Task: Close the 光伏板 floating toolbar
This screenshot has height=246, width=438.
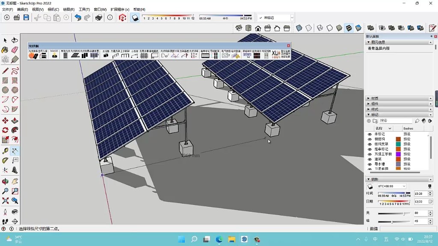Action: click(288, 46)
